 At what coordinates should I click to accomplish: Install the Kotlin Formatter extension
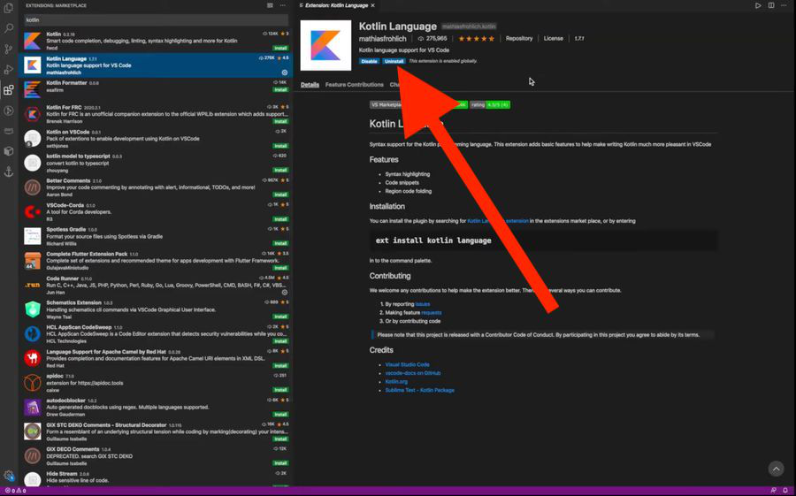click(x=280, y=90)
